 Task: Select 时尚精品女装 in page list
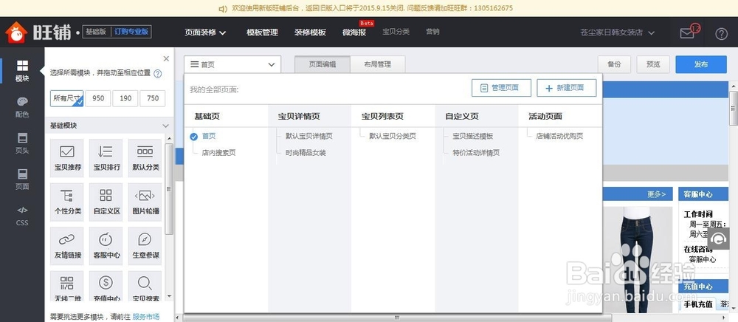click(306, 153)
